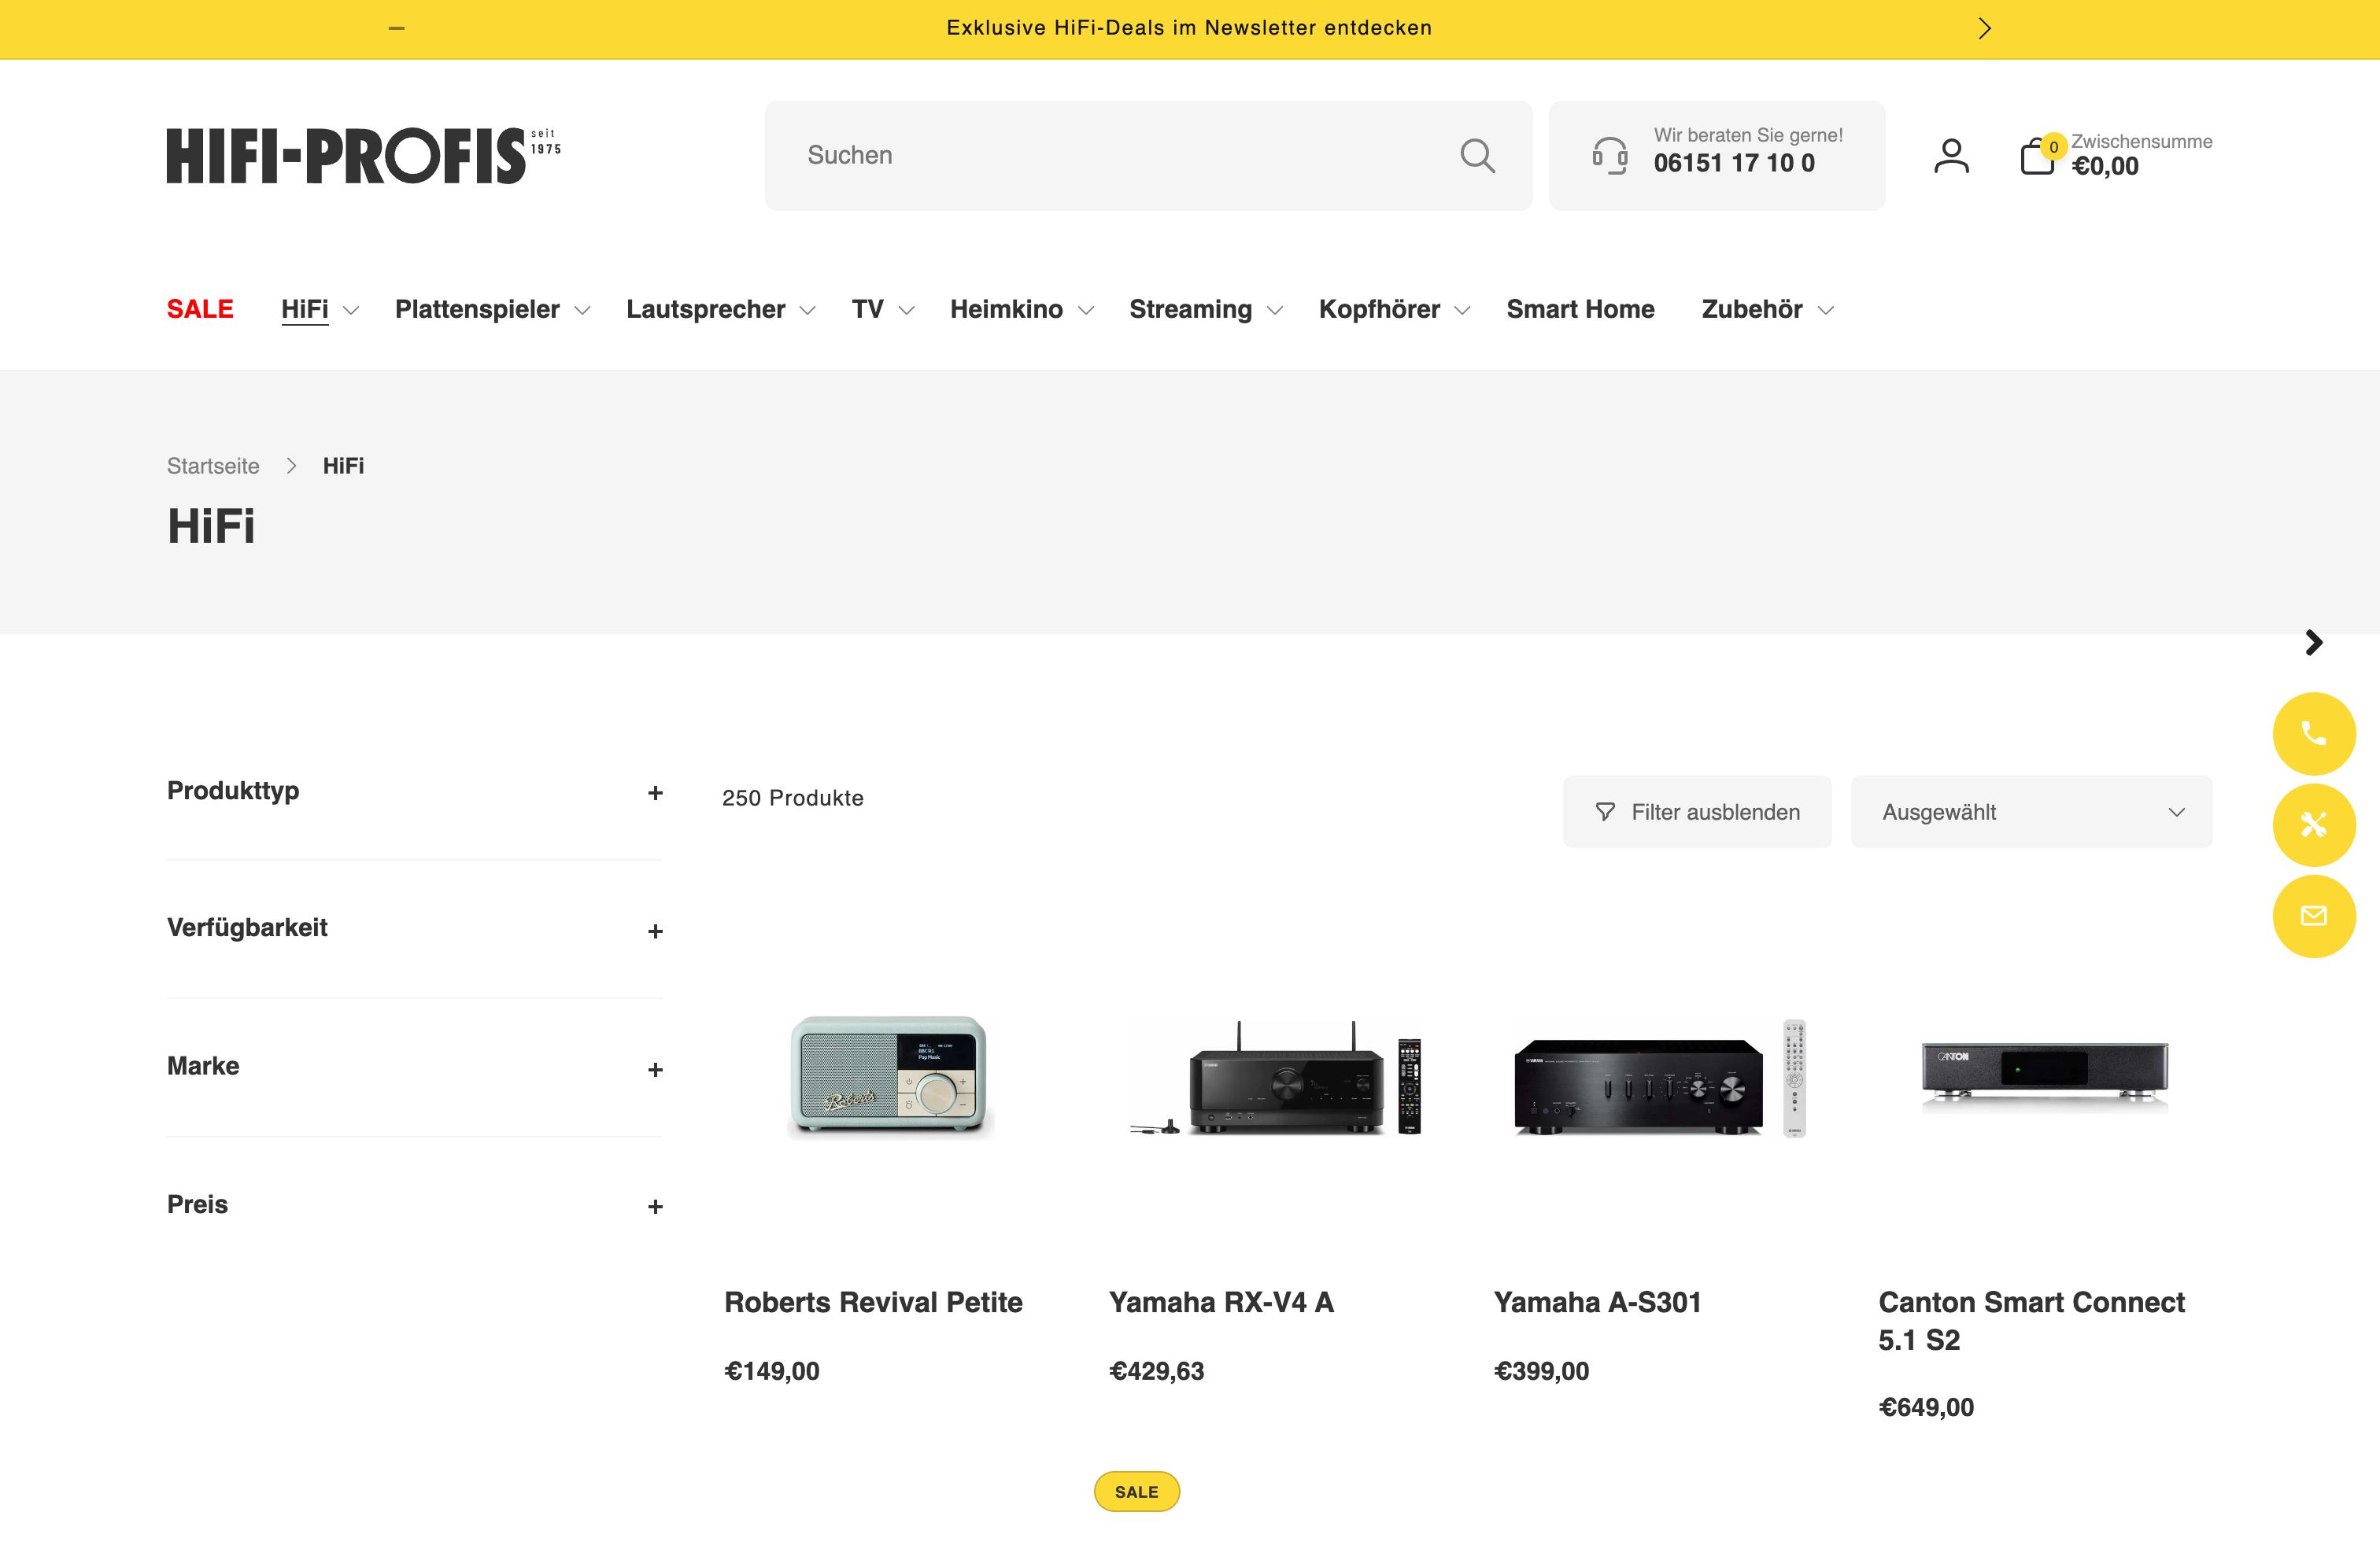Click the yellow tools service icon
The width and height of the screenshot is (2380, 1545).
tap(2313, 824)
